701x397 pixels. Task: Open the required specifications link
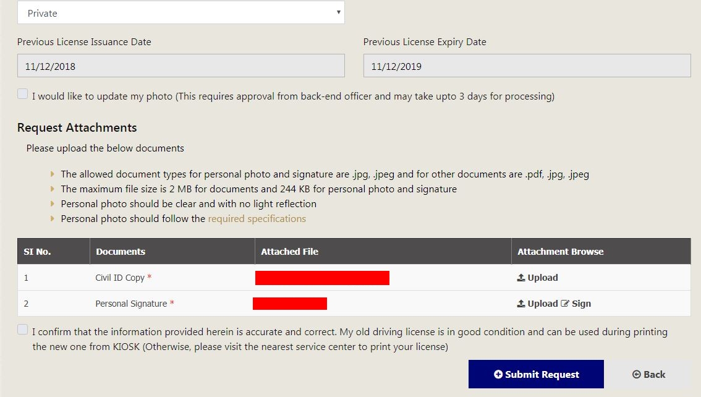click(x=257, y=218)
